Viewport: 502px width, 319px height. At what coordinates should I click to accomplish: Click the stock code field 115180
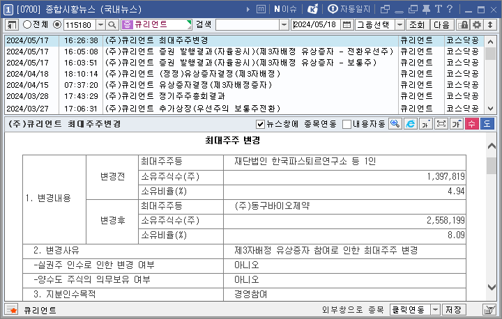point(79,24)
